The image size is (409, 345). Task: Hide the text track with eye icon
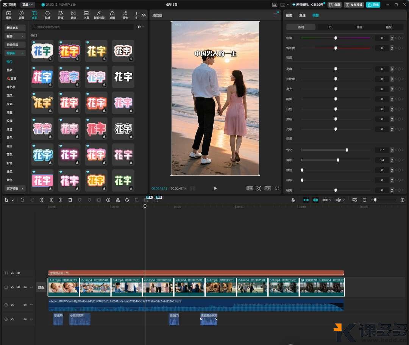(x=19, y=273)
